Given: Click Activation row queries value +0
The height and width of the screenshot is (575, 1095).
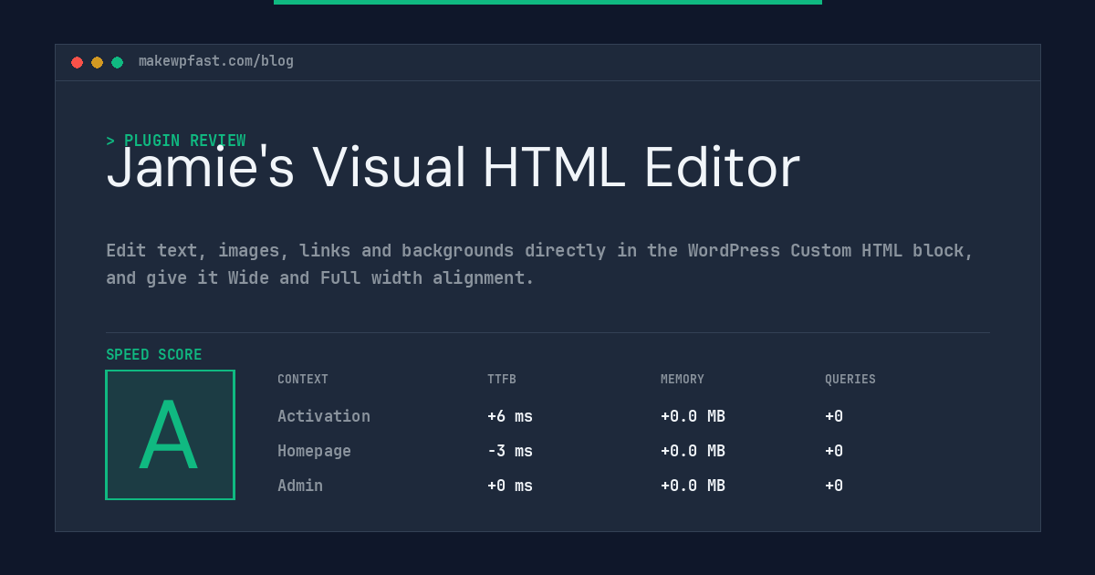Looking at the screenshot, I should 834,416.
